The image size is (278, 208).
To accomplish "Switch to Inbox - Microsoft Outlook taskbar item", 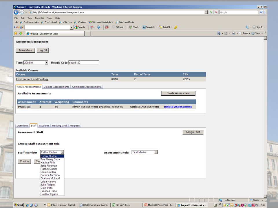I will click(x=62, y=205).
